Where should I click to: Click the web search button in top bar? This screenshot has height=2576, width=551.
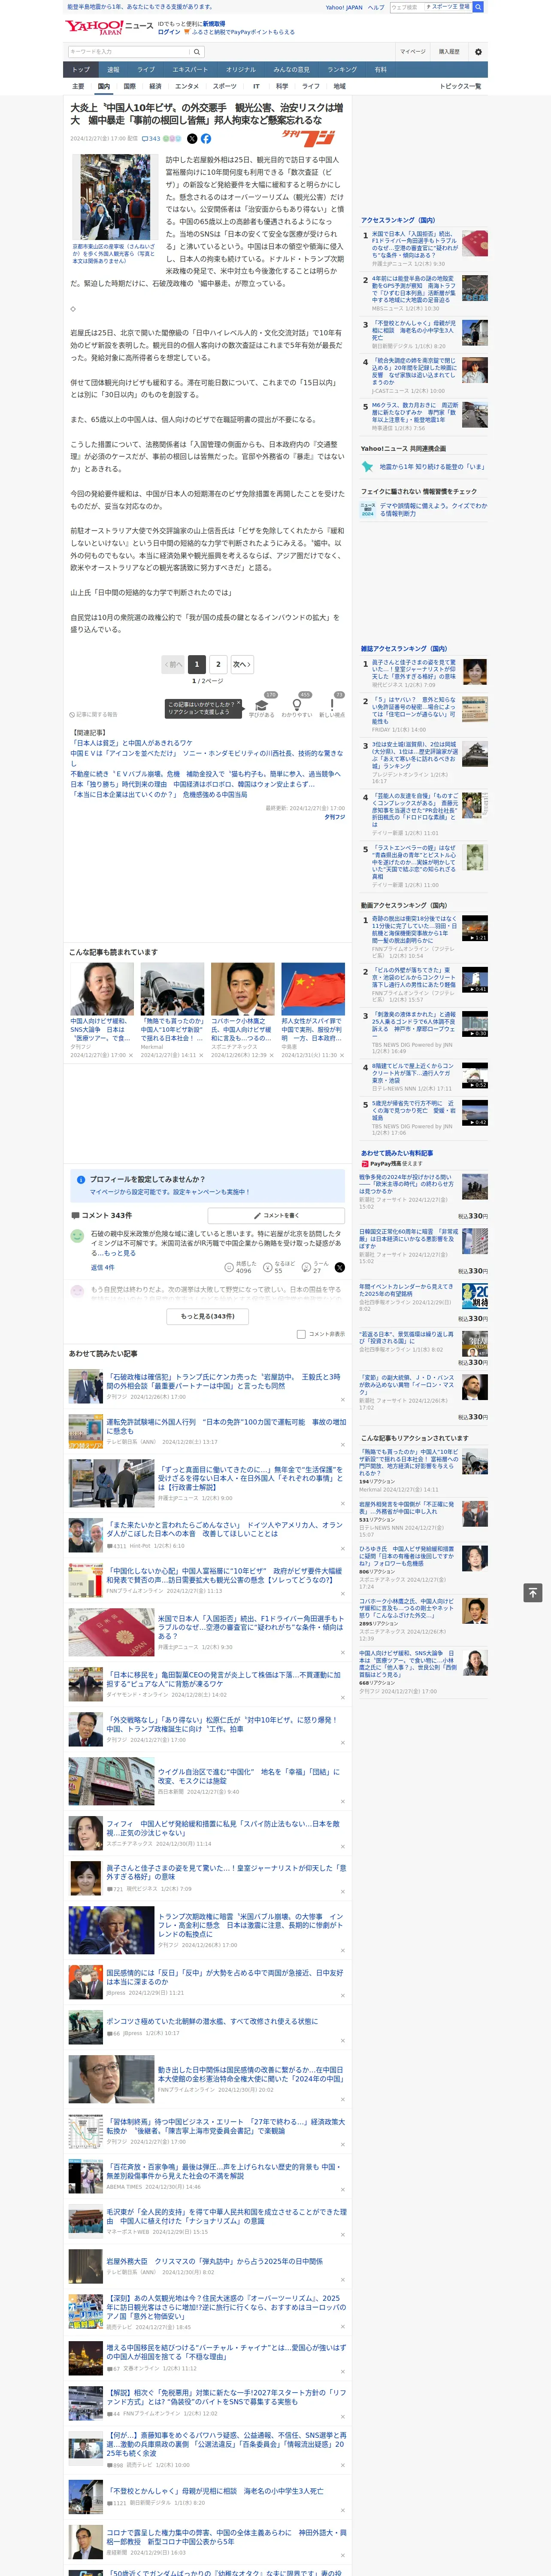[x=478, y=7]
